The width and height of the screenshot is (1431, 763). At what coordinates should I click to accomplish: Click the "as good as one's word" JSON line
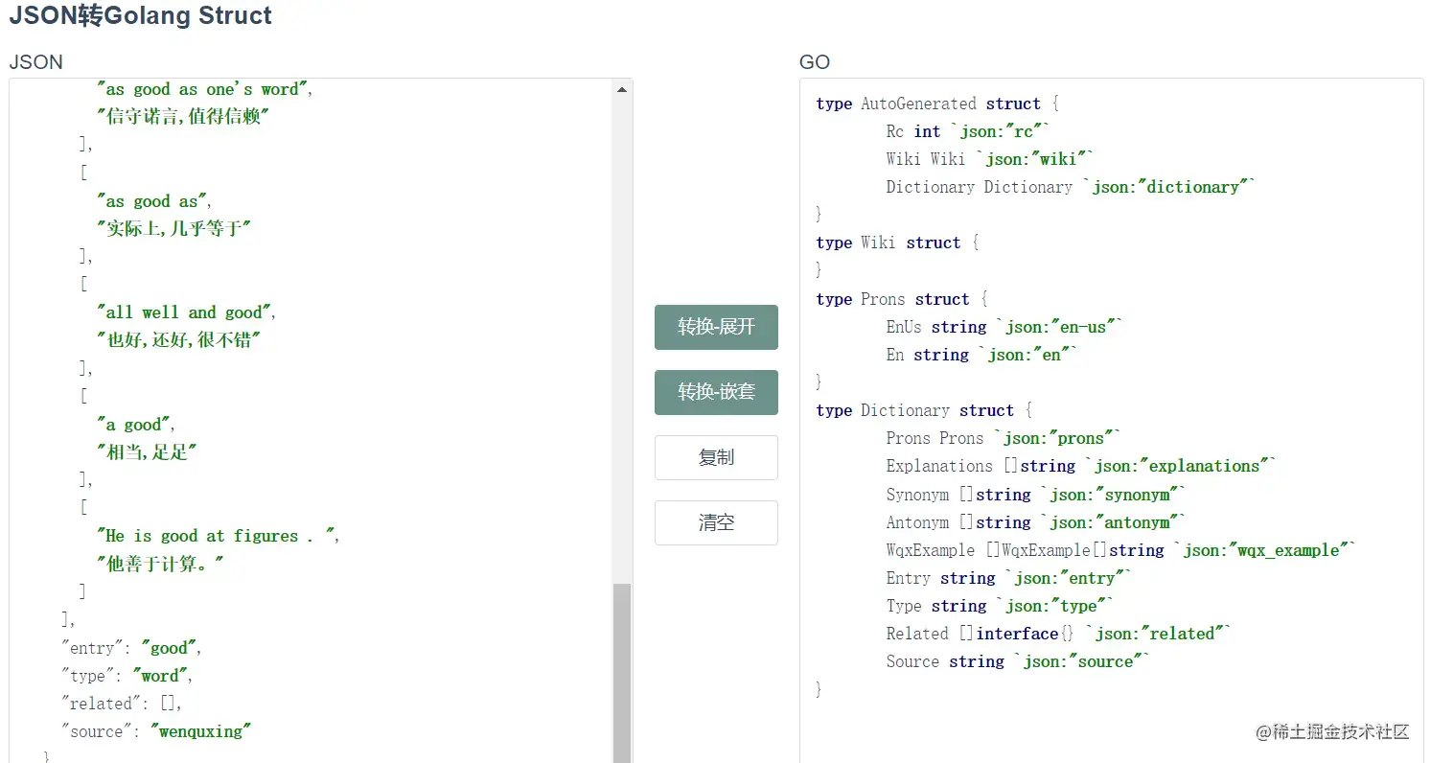(x=205, y=89)
